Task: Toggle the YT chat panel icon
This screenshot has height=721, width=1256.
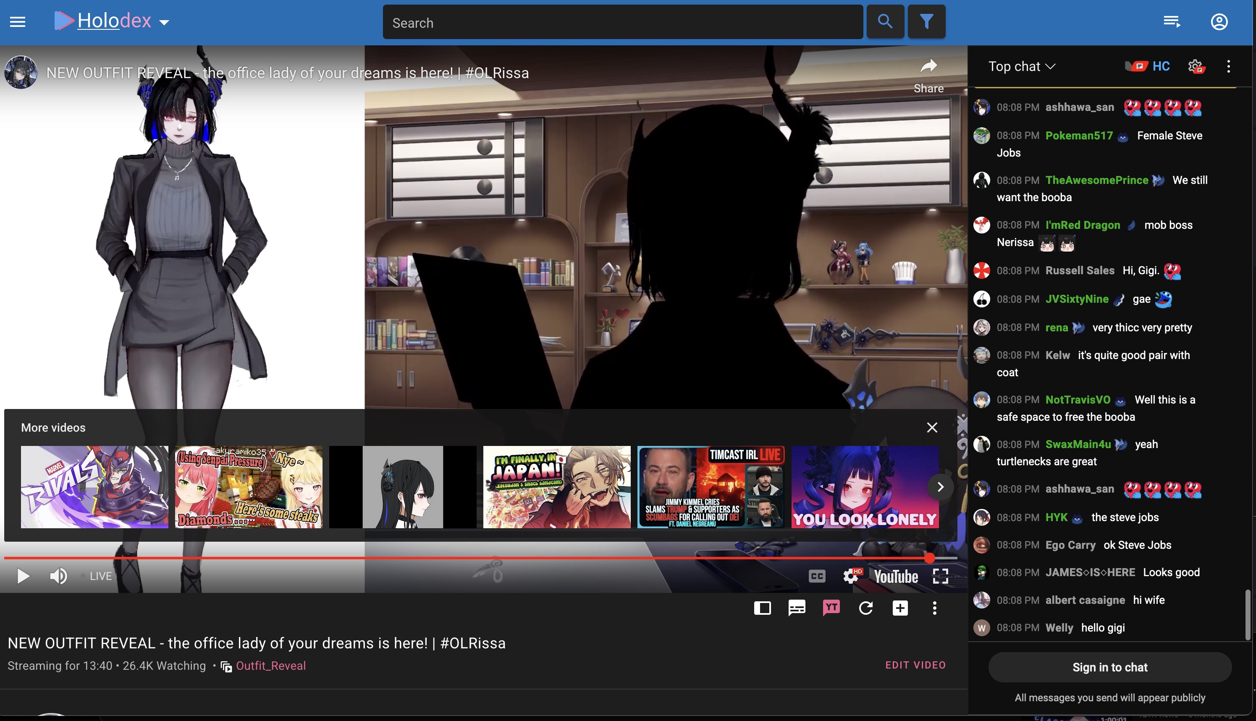Action: pyautogui.click(x=831, y=608)
